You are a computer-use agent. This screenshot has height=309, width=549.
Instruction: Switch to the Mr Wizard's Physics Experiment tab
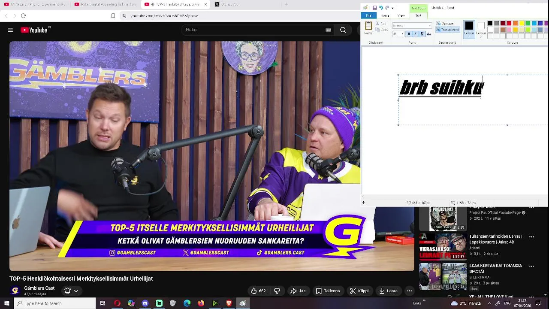(x=35, y=4)
